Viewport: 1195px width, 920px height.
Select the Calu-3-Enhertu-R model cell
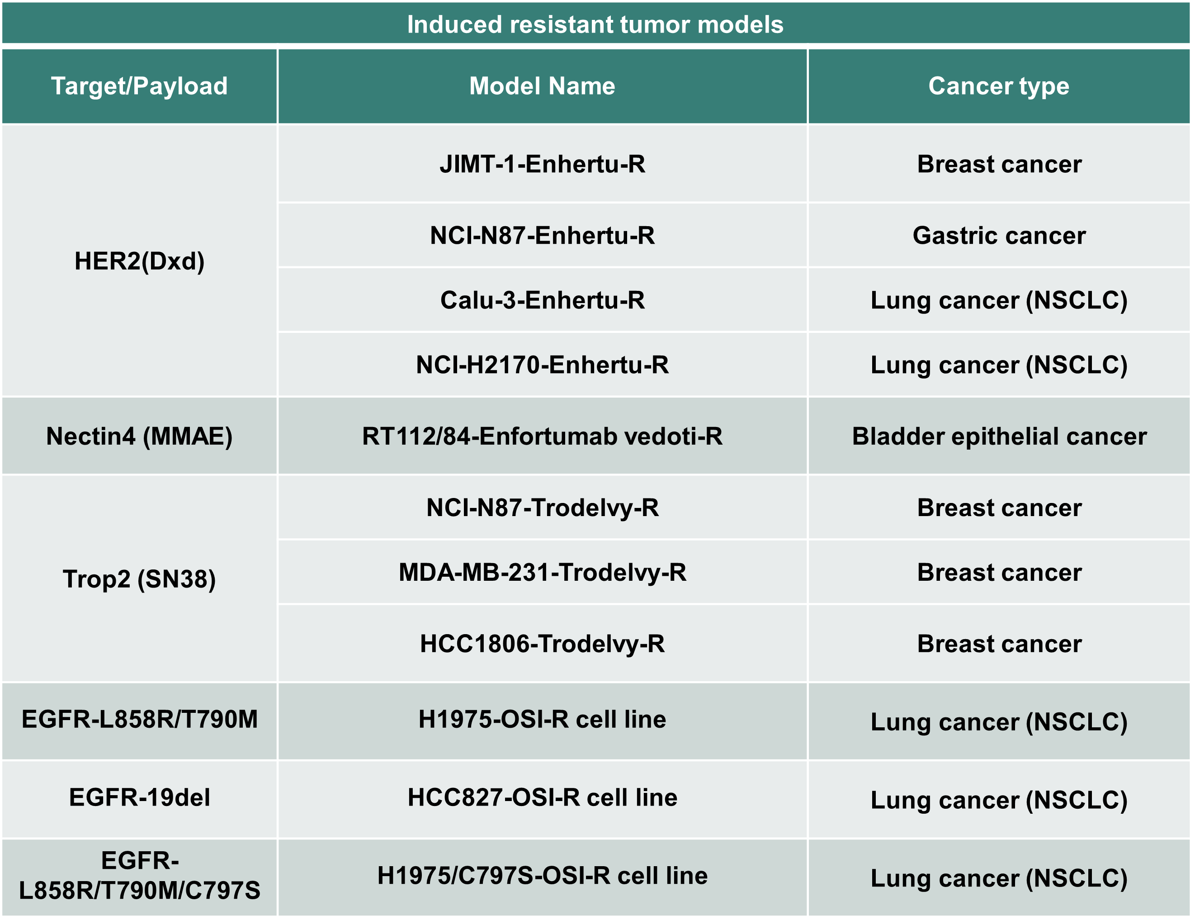(x=542, y=300)
